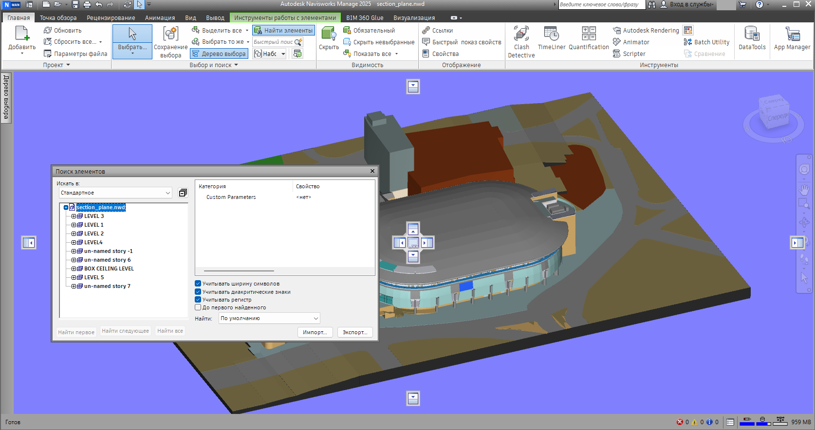
Task: Open Autodesk Rendering panel
Action: (x=646, y=30)
